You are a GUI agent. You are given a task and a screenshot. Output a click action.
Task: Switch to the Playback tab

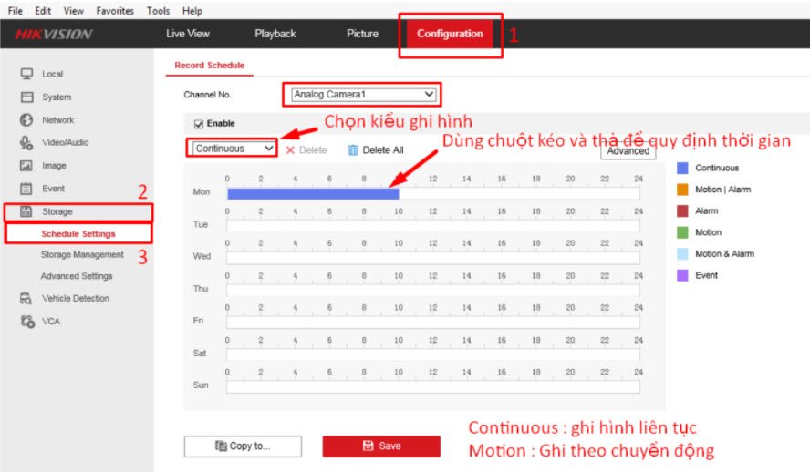coord(275,34)
